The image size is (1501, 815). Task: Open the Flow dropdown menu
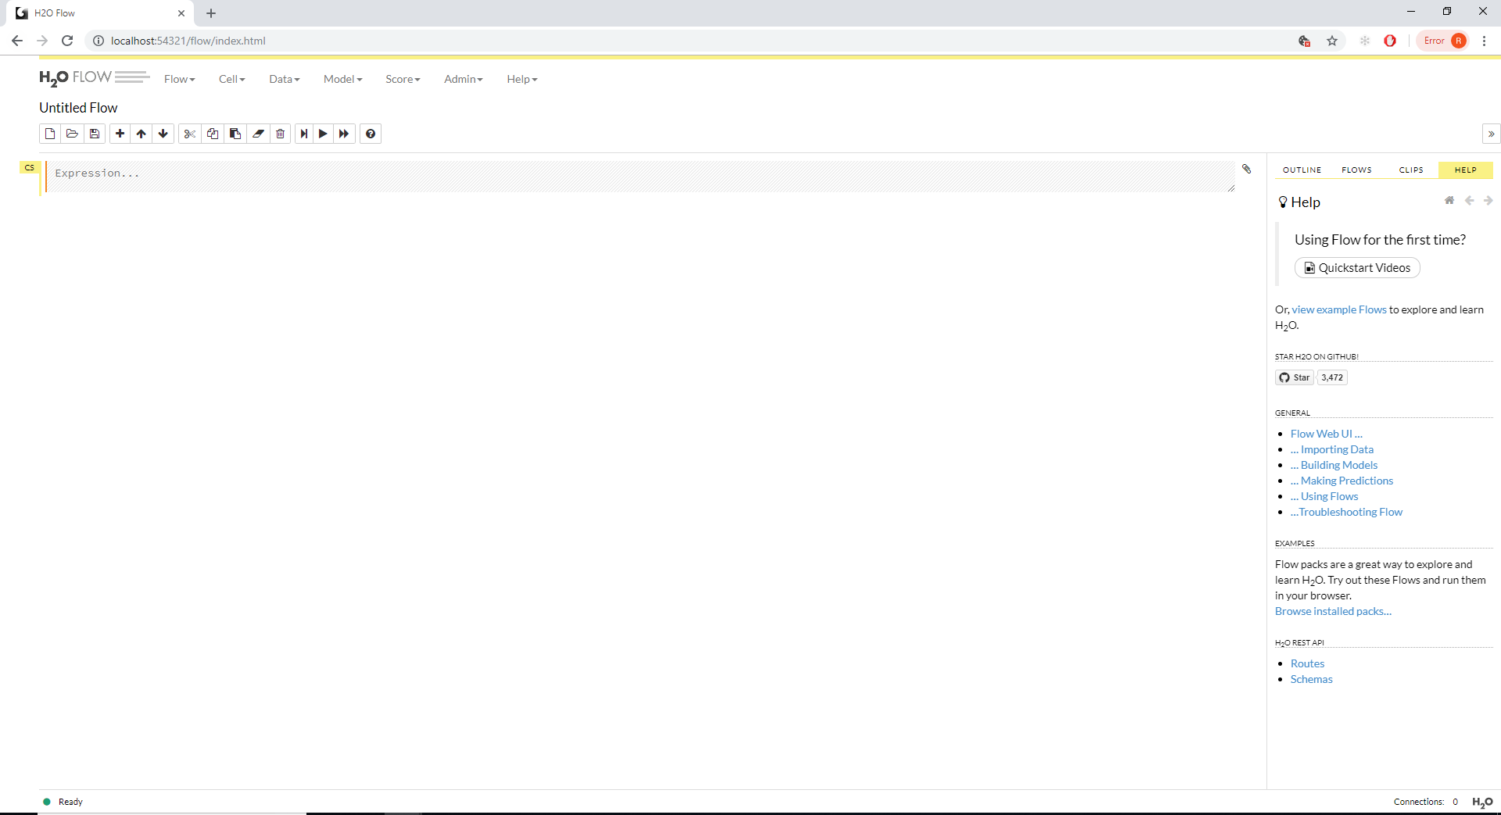[180, 79]
